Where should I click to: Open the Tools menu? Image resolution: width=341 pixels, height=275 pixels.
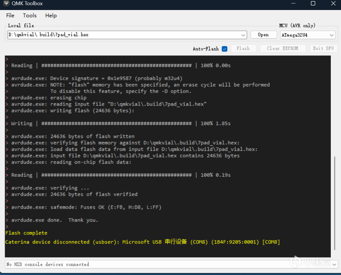pyautogui.click(x=30, y=15)
